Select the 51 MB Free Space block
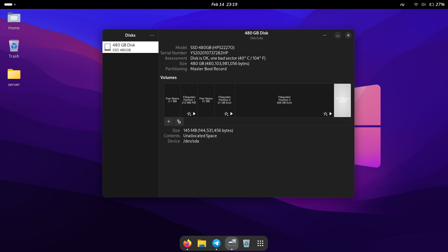Image resolution: width=448 pixels, height=252 pixels. click(x=206, y=100)
